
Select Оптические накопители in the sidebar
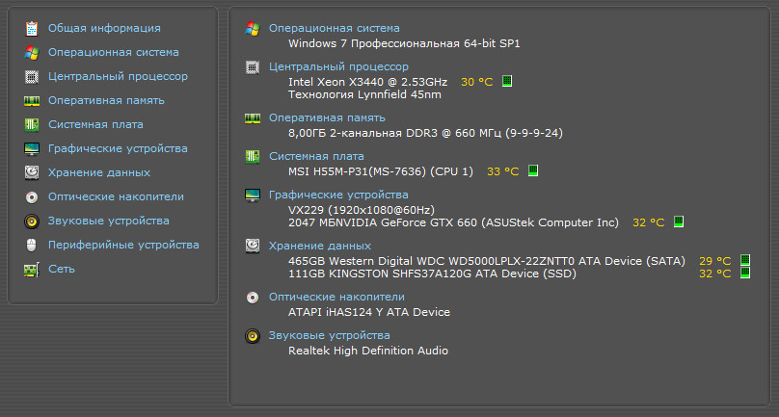pyautogui.click(x=116, y=196)
